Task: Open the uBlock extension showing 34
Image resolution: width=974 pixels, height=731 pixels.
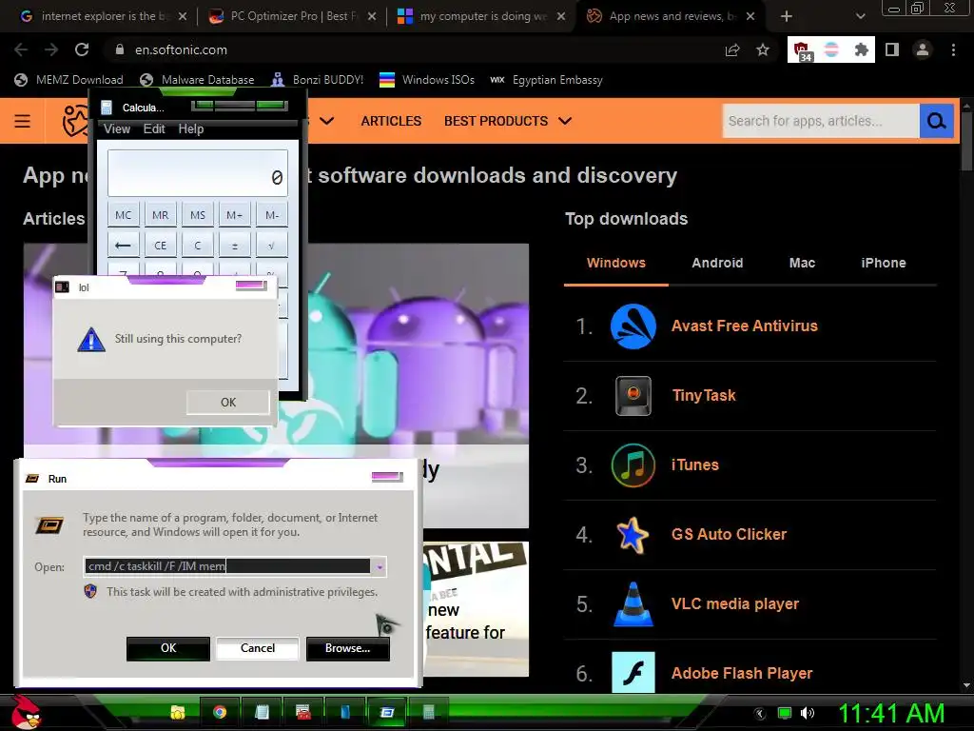Action: tap(803, 50)
